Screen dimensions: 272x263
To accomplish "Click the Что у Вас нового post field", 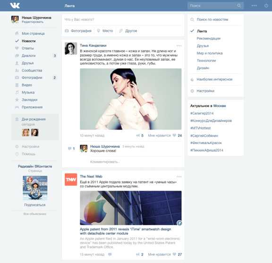I will pos(123,19).
